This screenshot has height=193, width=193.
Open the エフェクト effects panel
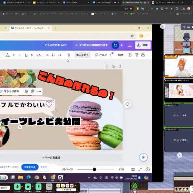(x=83, y=55)
